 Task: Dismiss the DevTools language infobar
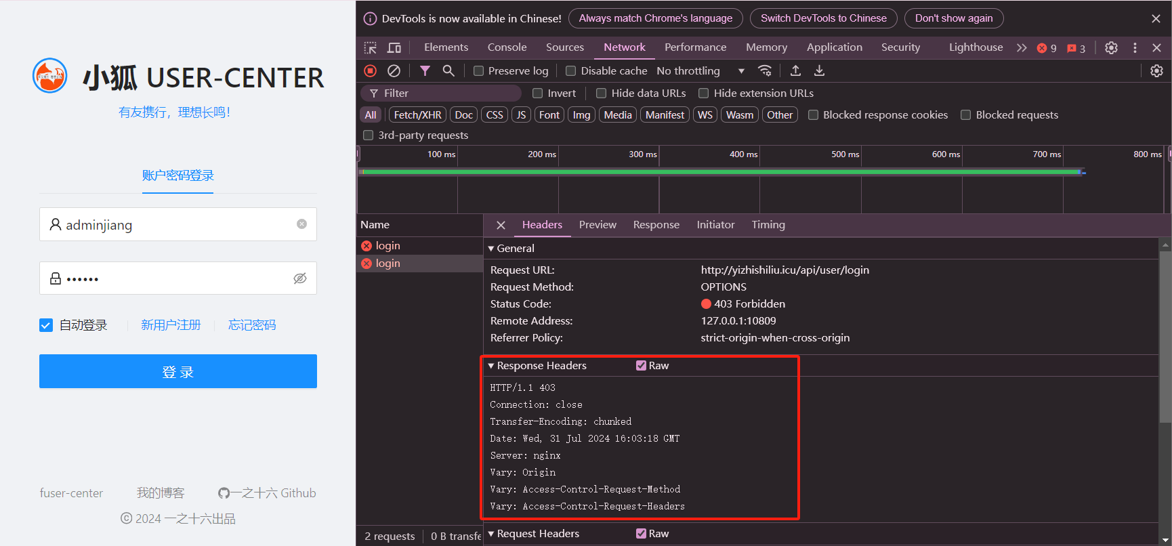coord(1156,18)
